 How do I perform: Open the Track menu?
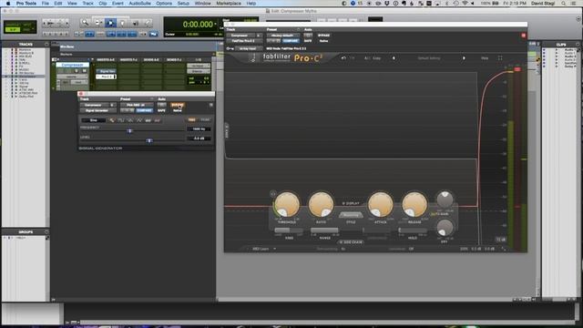coord(87,4)
